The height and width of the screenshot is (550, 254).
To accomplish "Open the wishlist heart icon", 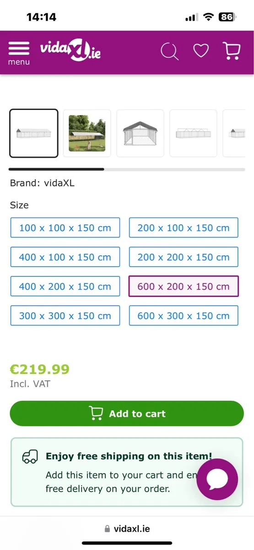I will click(201, 50).
